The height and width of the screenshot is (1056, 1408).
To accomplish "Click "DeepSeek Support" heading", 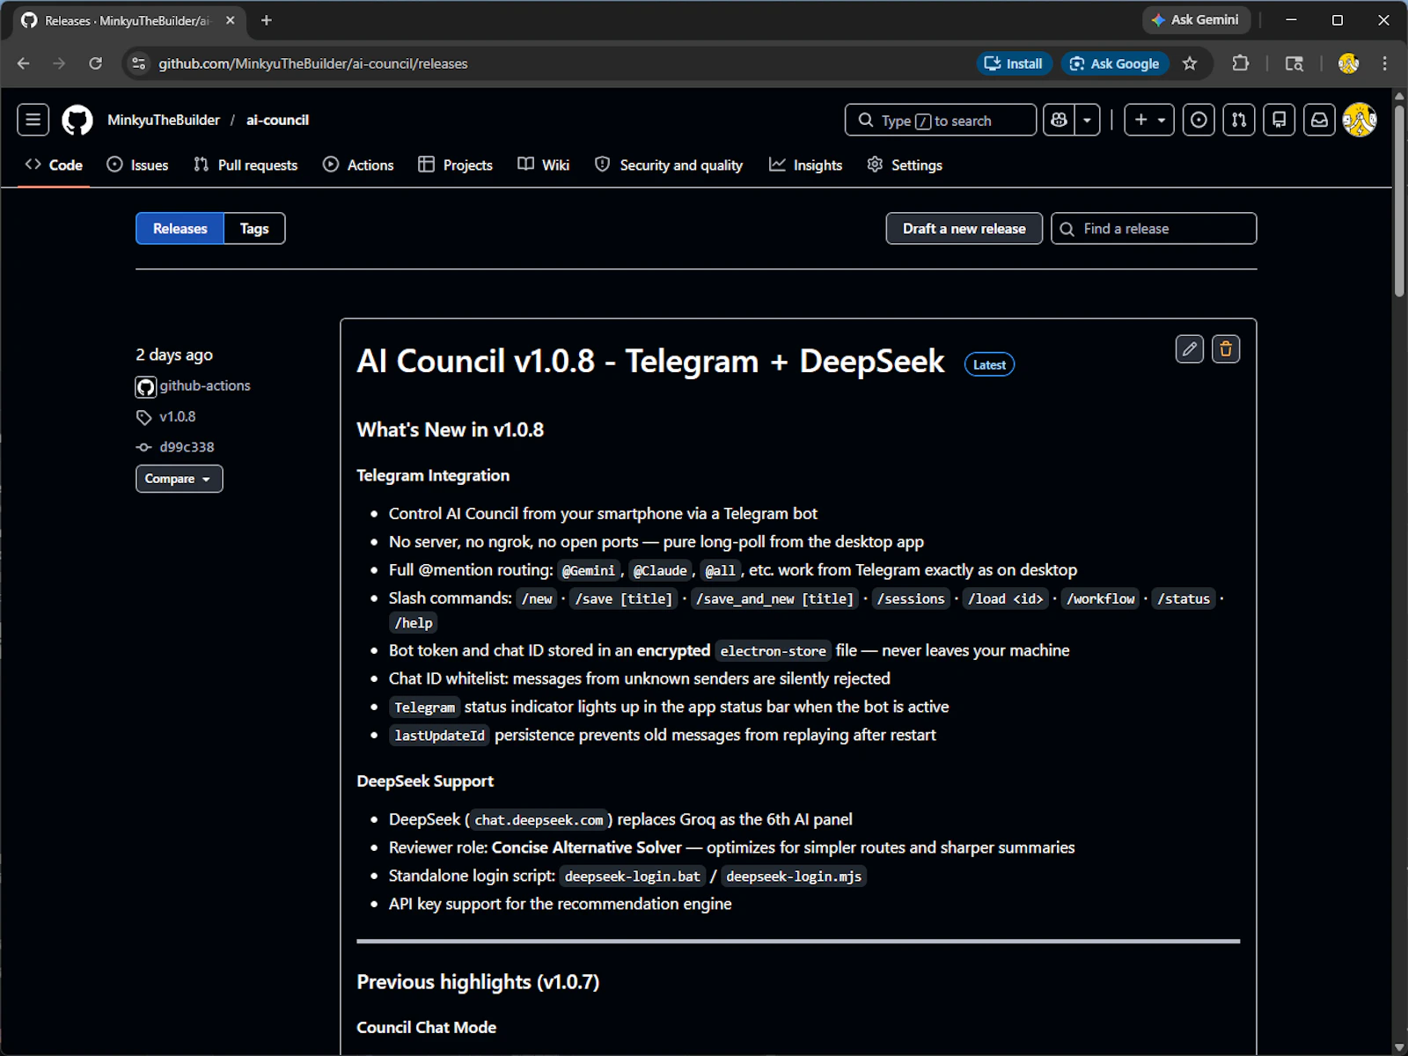I will coord(425,781).
